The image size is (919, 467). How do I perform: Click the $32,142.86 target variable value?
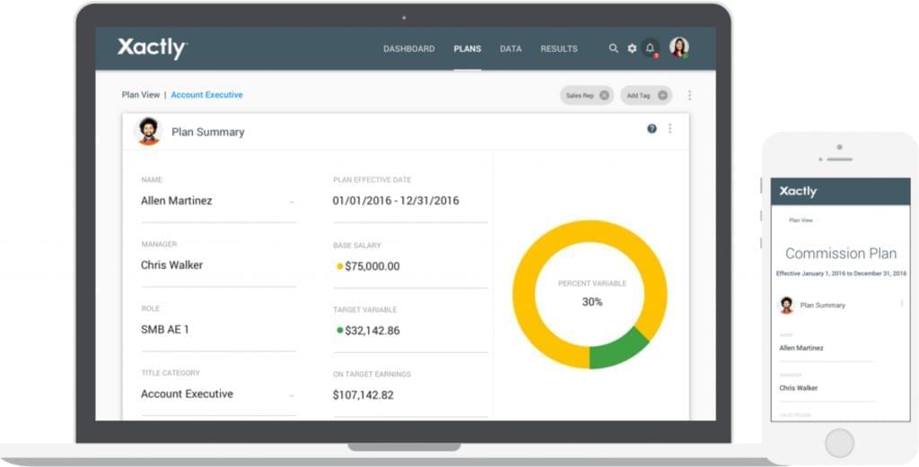click(x=372, y=331)
